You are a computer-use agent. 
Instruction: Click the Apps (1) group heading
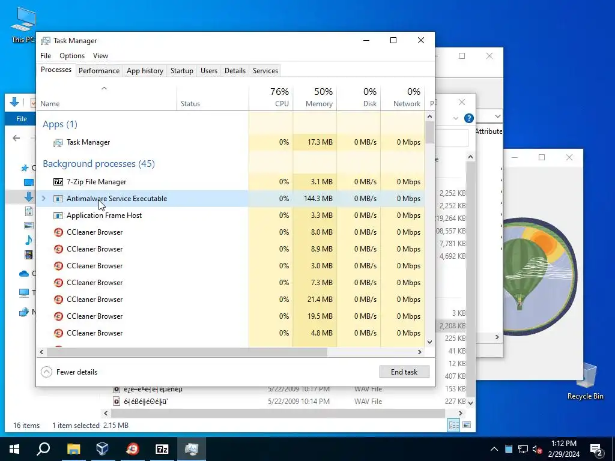60,124
